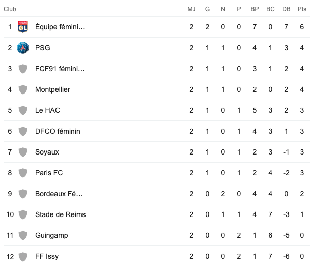The image size is (310, 278).
Task: Click Stade de Reims shield icon
Action: tap(23, 214)
